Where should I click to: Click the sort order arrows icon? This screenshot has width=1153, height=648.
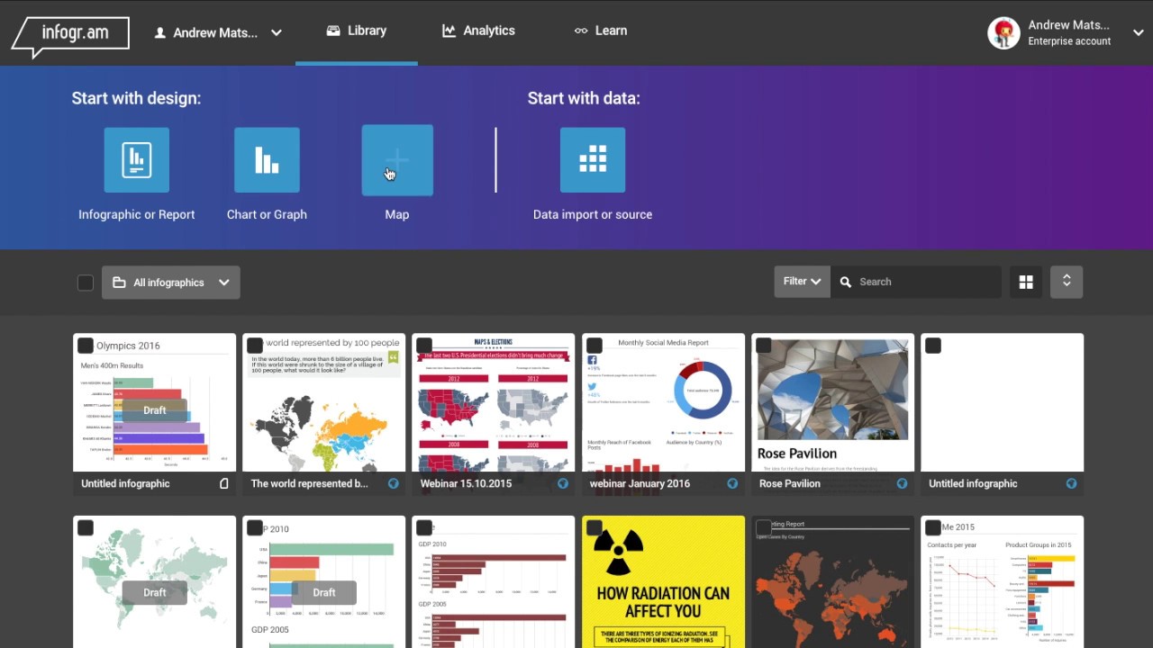(1067, 282)
